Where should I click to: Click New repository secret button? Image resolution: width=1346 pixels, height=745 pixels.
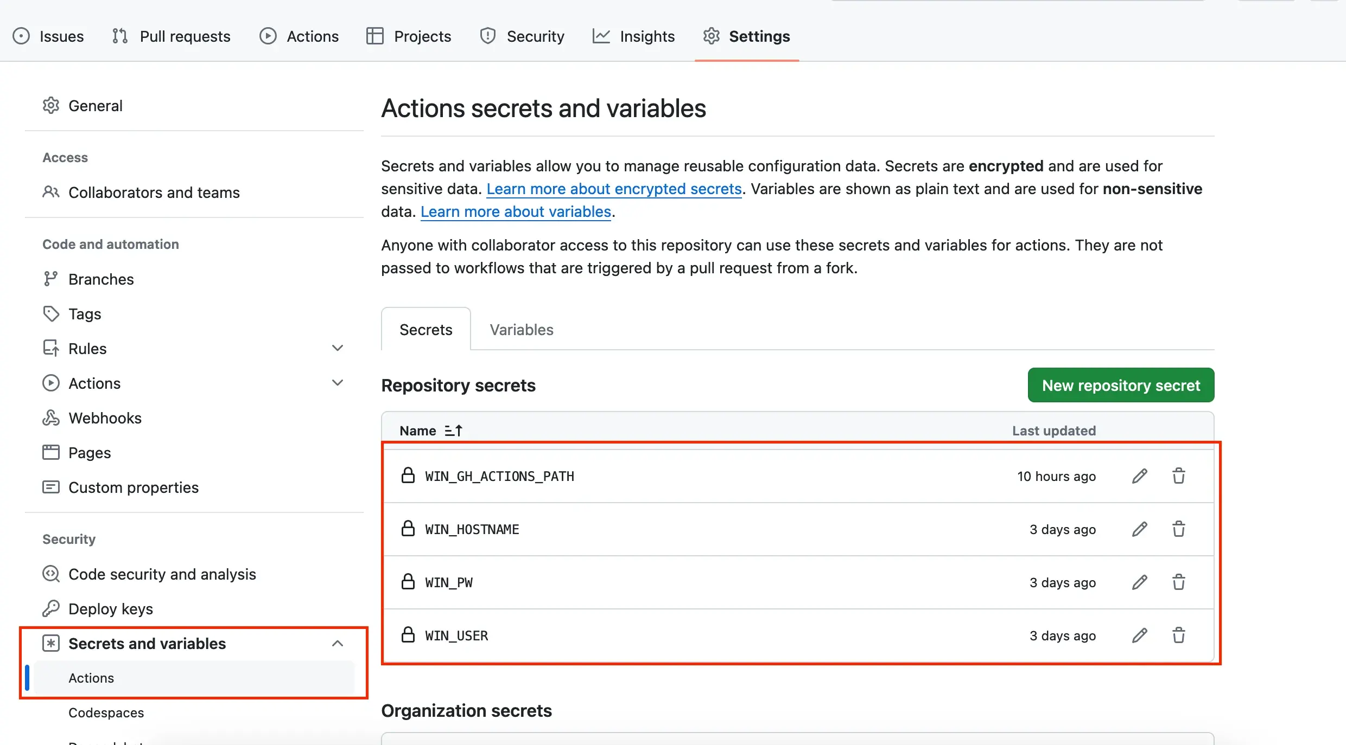pyautogui.click(x=1121, y=386)
